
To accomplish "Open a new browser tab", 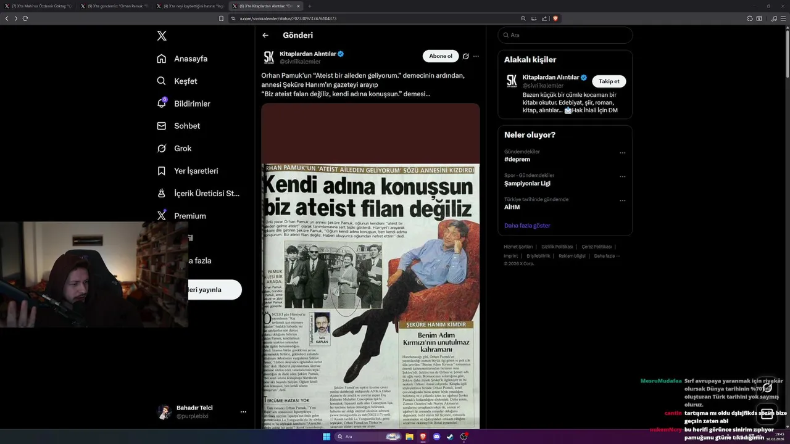I will pyautogui.click(x=310, y=6).
